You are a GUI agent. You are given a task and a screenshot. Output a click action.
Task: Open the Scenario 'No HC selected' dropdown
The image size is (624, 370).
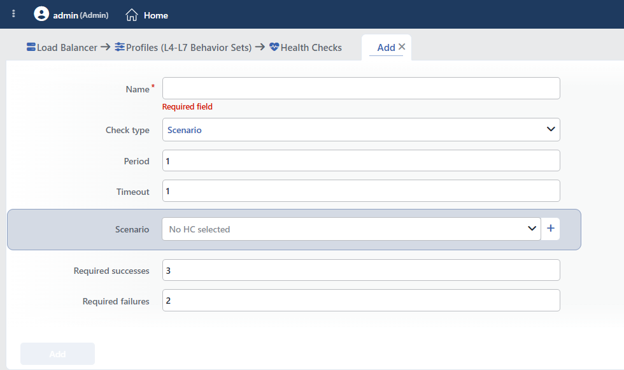(x=351, y=229)
